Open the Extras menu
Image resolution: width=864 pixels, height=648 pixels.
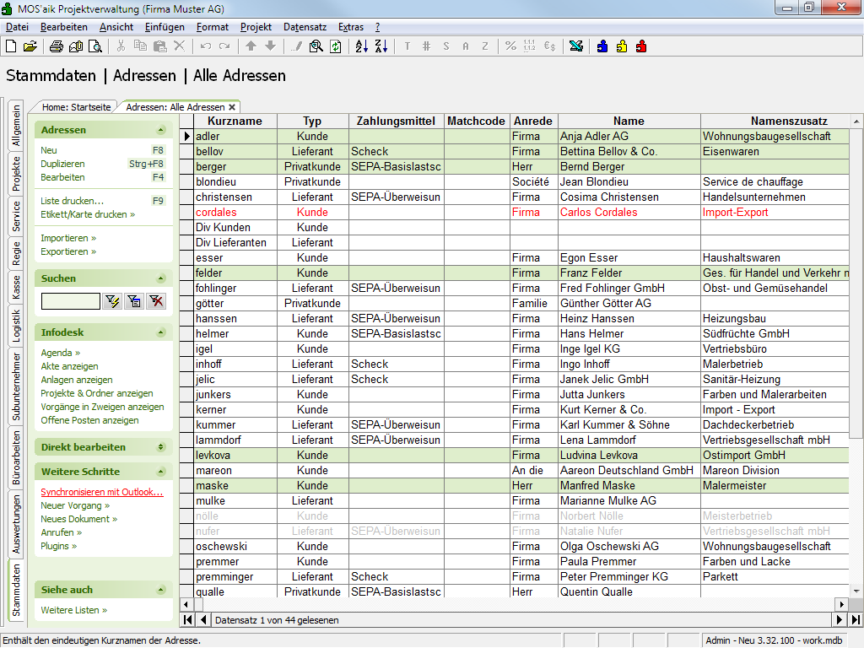click(x=351, y=27)
